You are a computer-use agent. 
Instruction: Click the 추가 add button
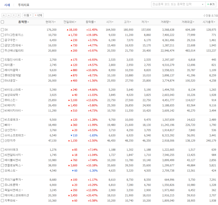point(211,4)
